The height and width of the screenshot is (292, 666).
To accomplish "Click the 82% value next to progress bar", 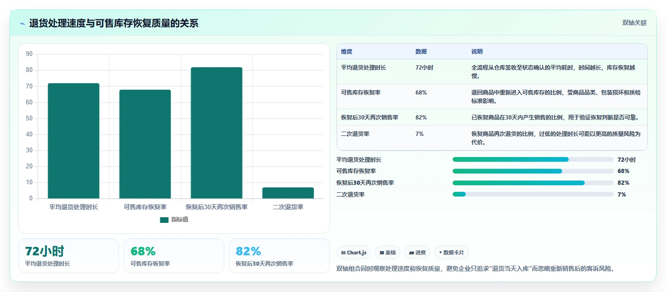I will (x=623, y=183).
